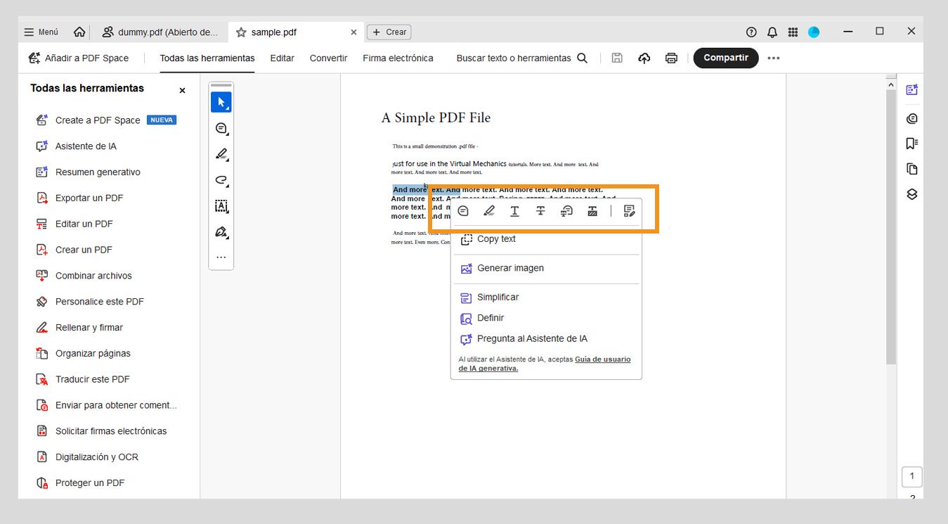Click the Crear new document button
The height and width of the screenshot is (524, 948).
click(389, 32)
